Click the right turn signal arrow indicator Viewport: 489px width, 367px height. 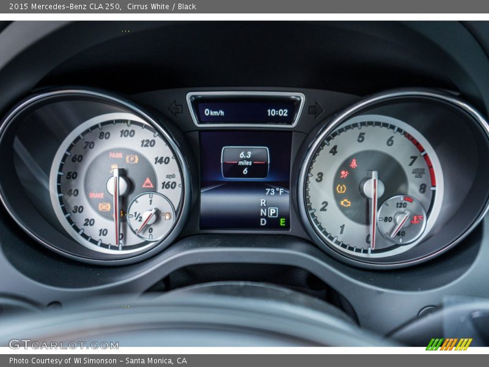tap(316, 110)
